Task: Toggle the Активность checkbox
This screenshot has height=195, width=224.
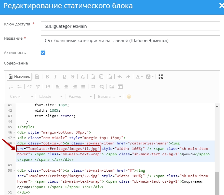Action: tap(43, 53)
